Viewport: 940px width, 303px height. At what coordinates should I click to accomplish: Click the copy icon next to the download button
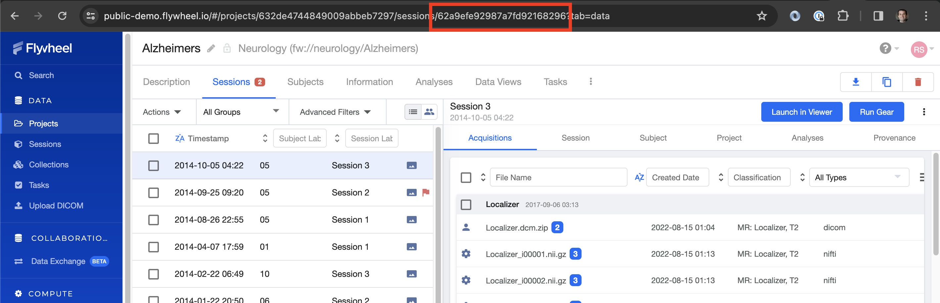point(887,82)
